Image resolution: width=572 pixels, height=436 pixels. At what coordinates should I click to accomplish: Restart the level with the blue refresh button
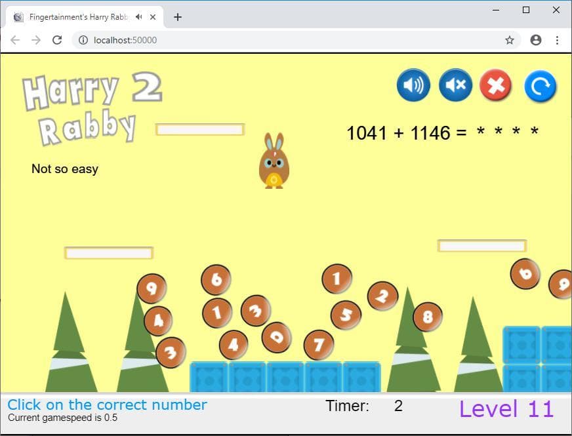click(541, 86)
